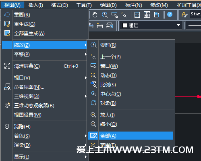Choose 放大(I) zoom in
The height and width of the screenshot is (161, 201).
[108, 115]
